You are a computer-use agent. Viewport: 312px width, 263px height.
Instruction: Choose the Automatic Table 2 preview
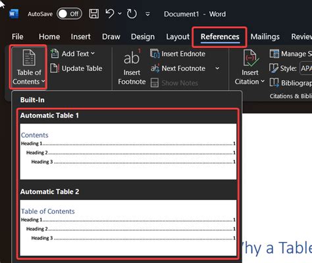coord(128,227)
